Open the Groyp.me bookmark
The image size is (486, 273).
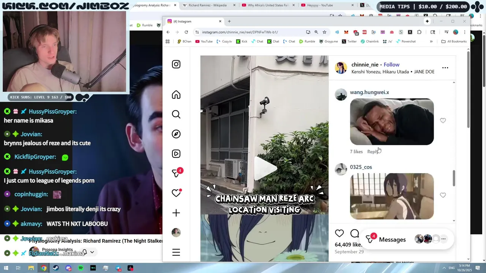(328, 41)
